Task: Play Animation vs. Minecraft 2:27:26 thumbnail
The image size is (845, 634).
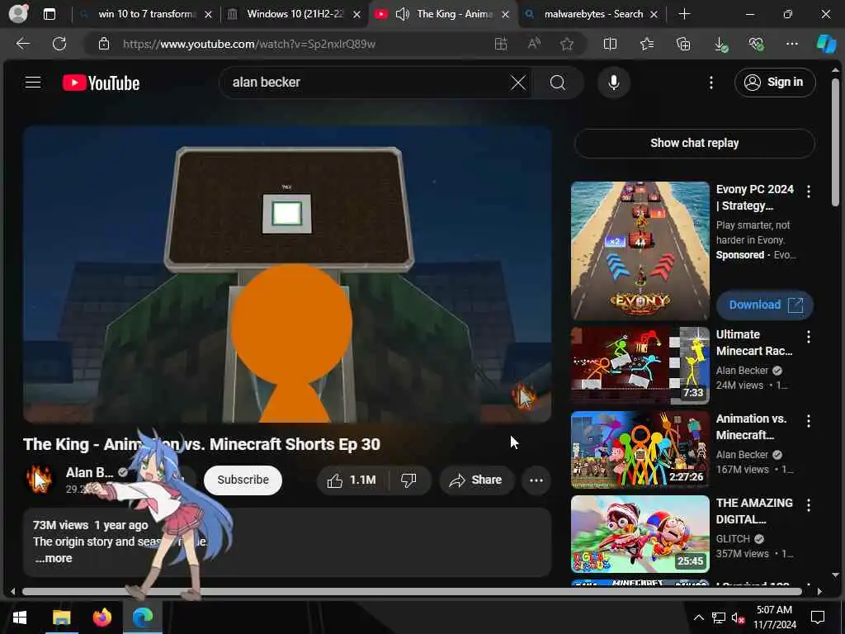Action: (640, 450)
